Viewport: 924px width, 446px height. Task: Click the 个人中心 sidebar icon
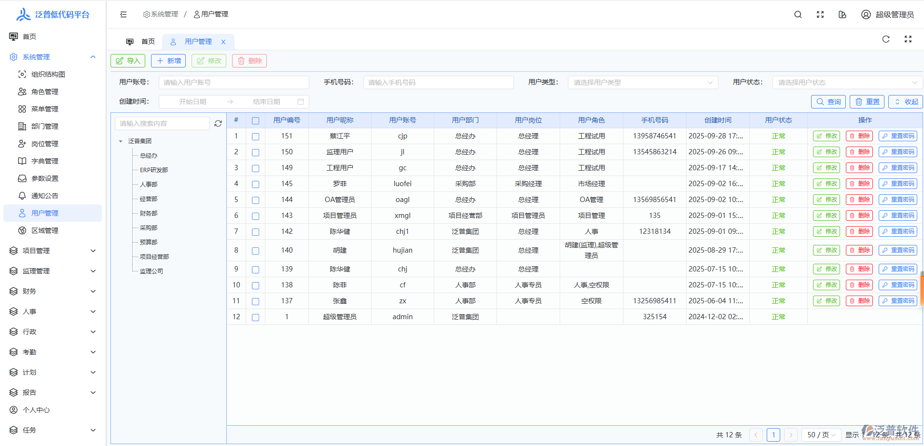(14, 409)
